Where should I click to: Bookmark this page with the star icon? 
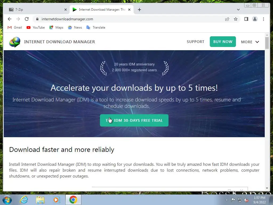pos(236,19)
